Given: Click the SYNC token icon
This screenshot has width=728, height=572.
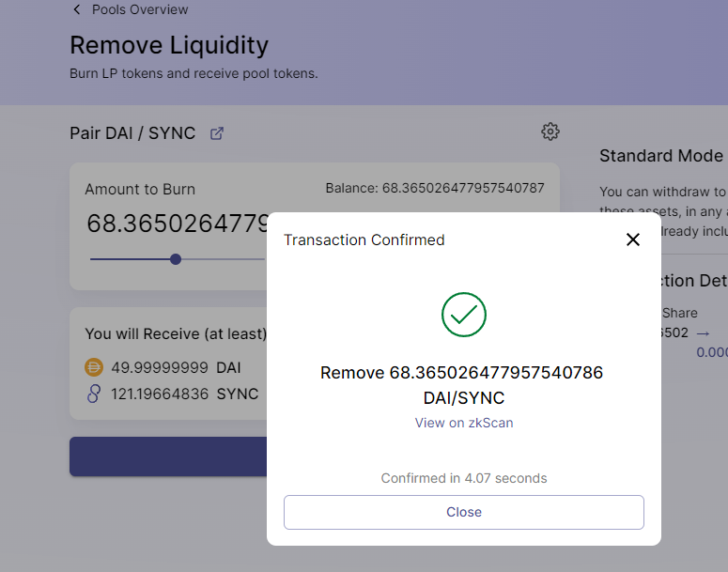Looking at the screenshot, I should point(93,394).
